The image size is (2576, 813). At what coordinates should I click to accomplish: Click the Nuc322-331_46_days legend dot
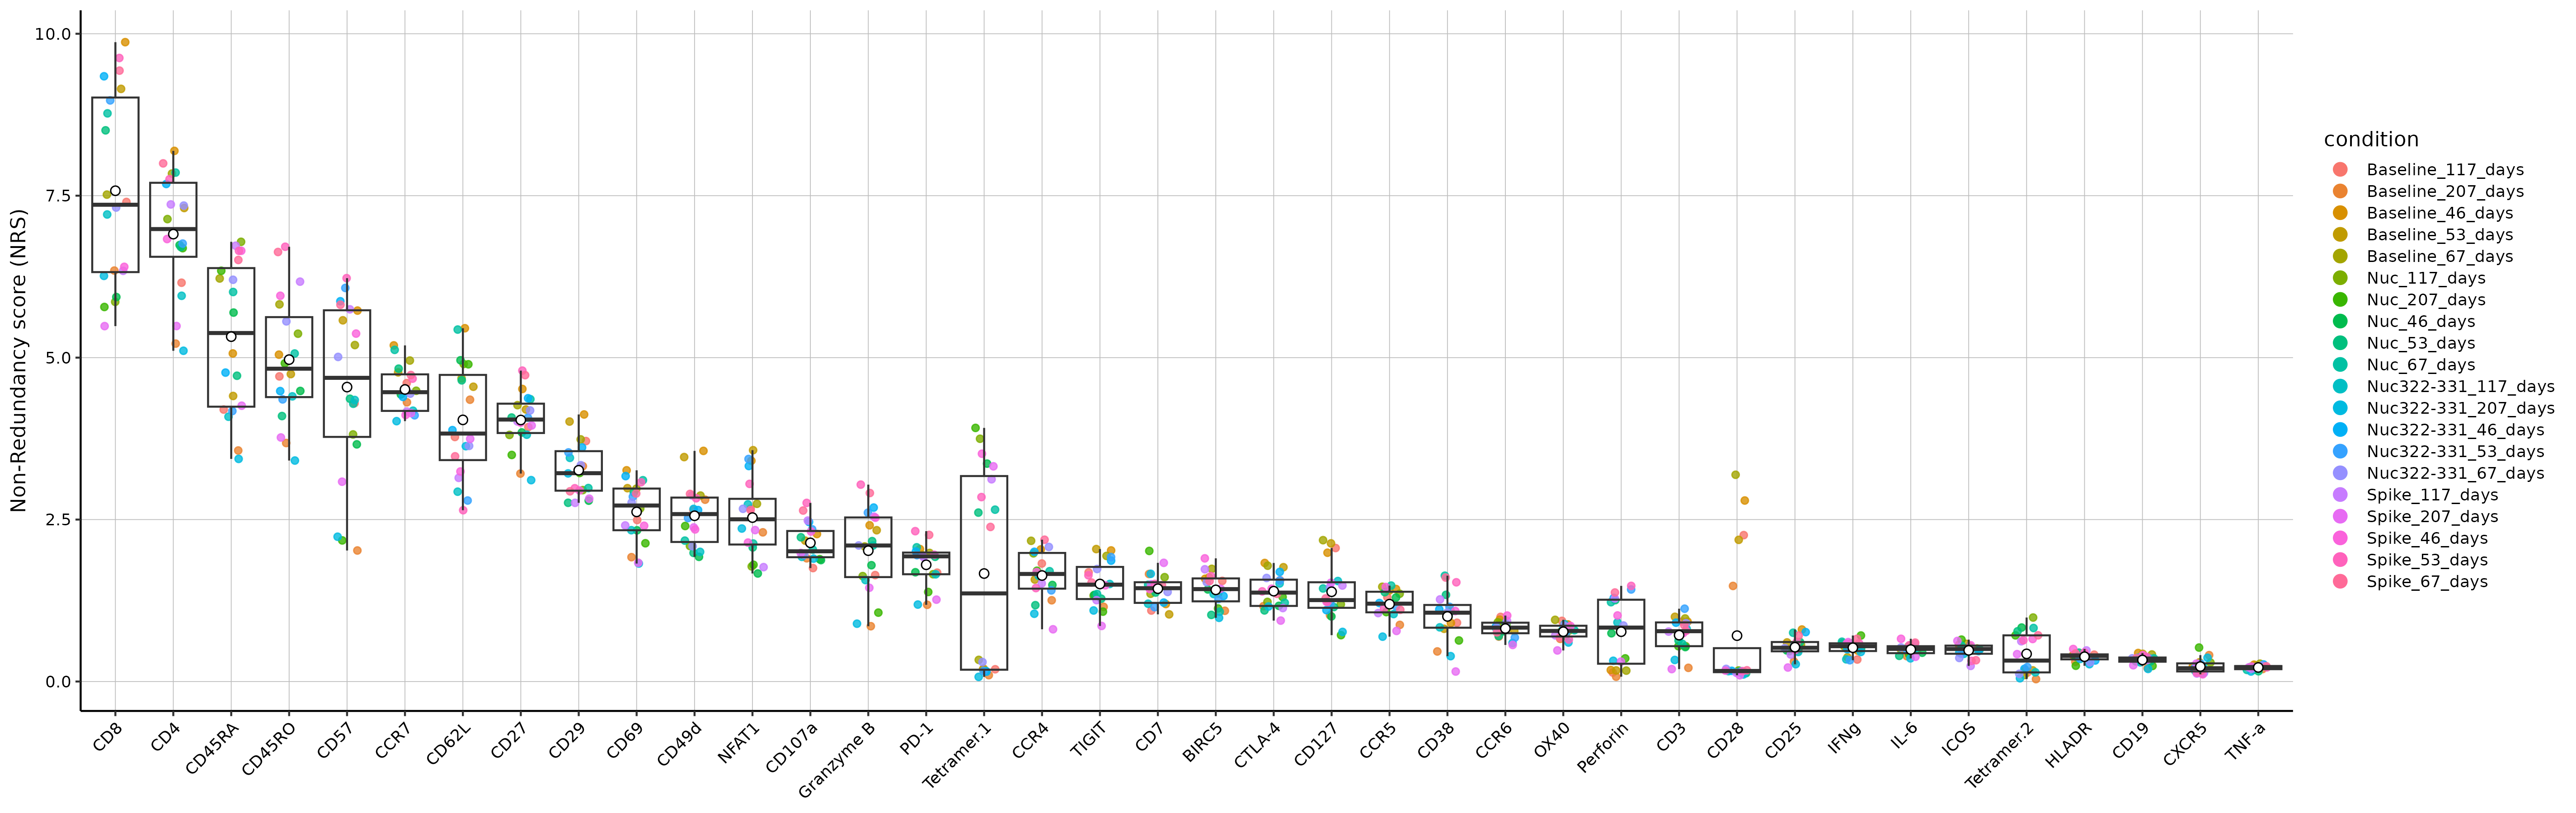point(2340,430)
